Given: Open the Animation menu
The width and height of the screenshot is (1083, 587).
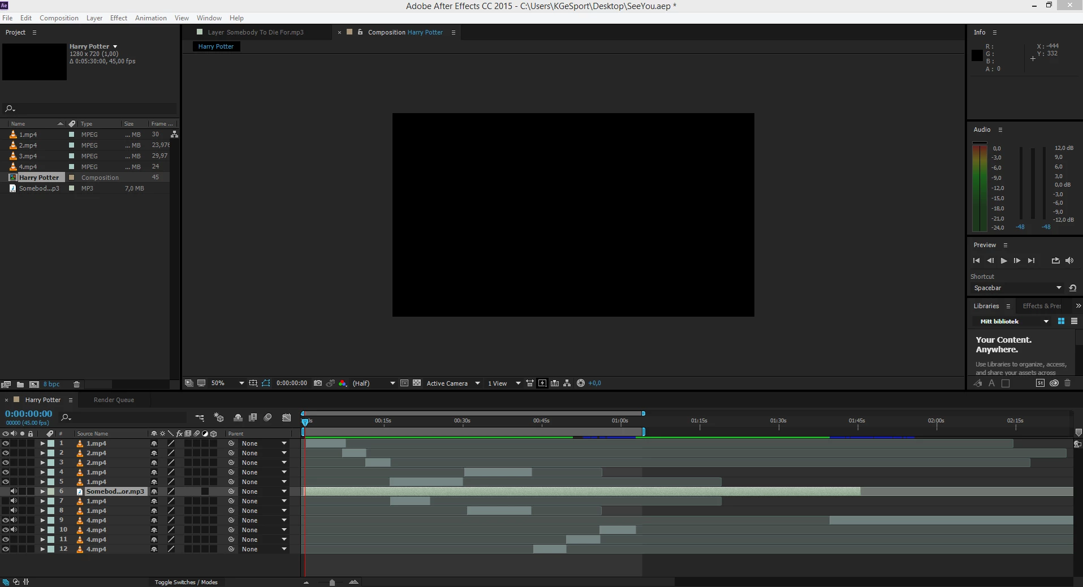Looking at the screenshot, I should pyautogui.click(x=150, y=18).
